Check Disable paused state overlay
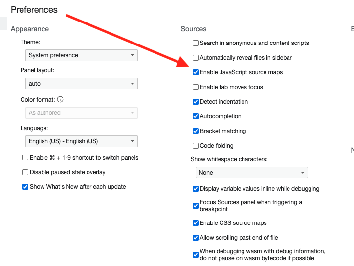 tap(25, 172)
